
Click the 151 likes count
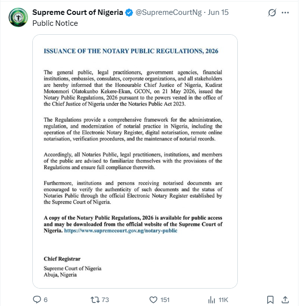click(165, 300)
